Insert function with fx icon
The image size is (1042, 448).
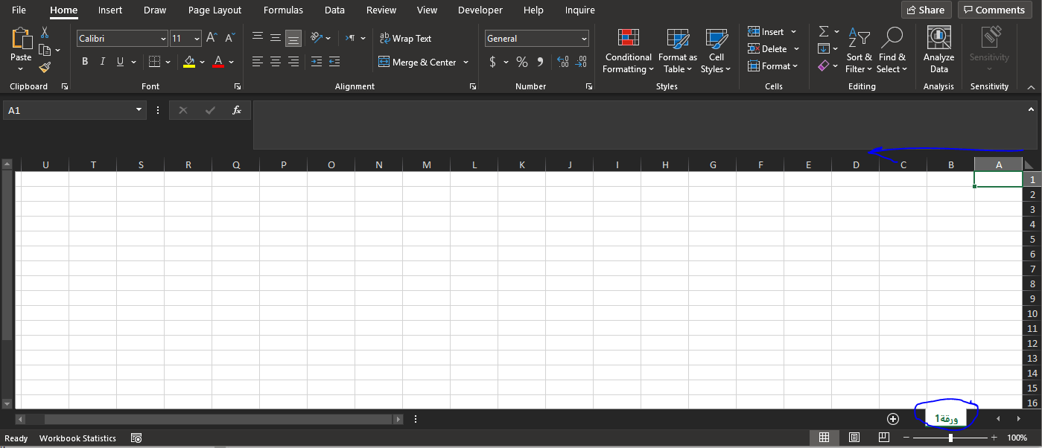coord(237,110)
